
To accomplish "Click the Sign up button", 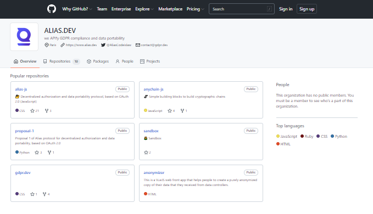I will coord(307,9).
